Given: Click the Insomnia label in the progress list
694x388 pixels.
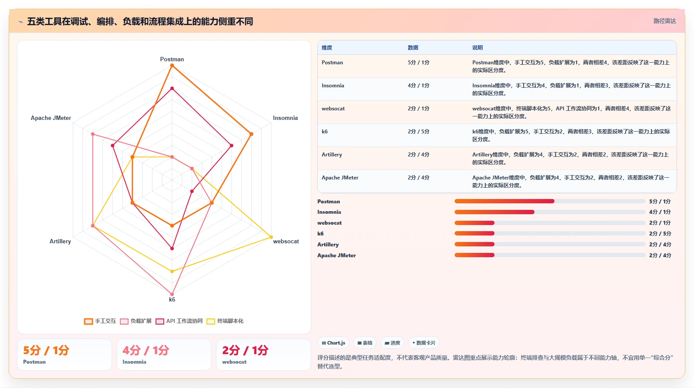Looking at the screenshot, I should (x=329, y=212).
